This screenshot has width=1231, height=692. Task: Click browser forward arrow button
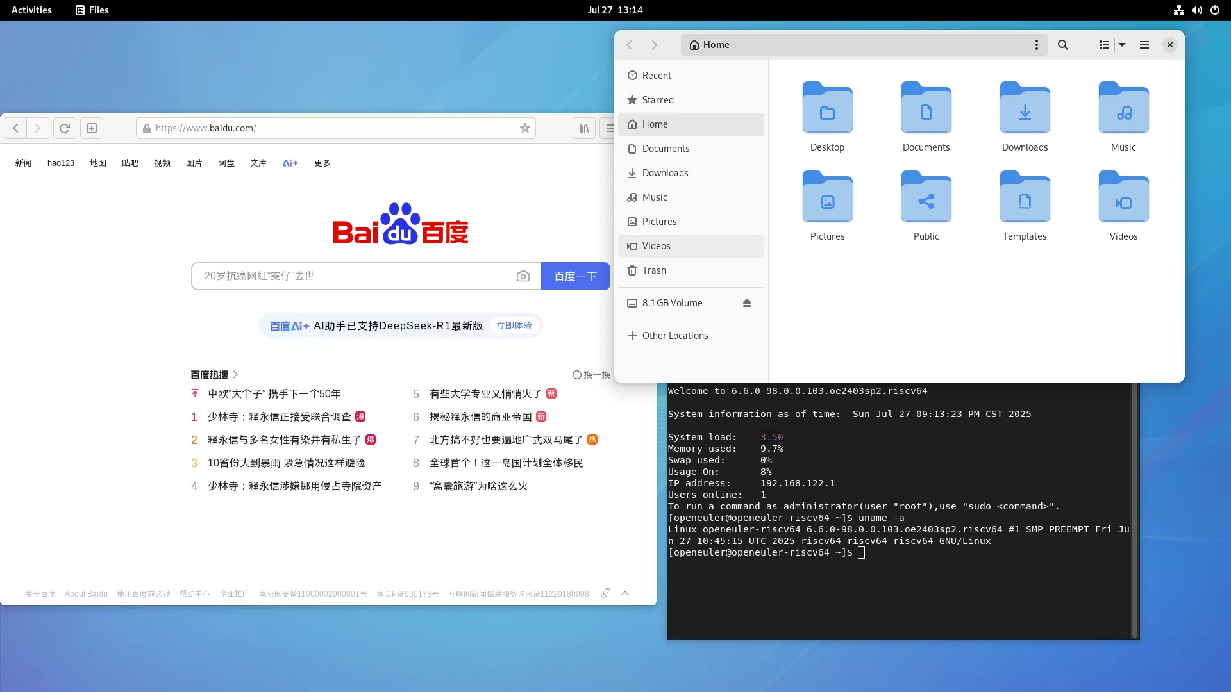click(x=38, y=128)
